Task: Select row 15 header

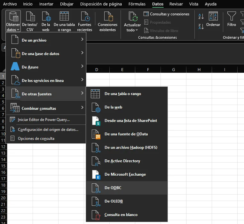Action: pyautogui.click(x=4, y=166)
